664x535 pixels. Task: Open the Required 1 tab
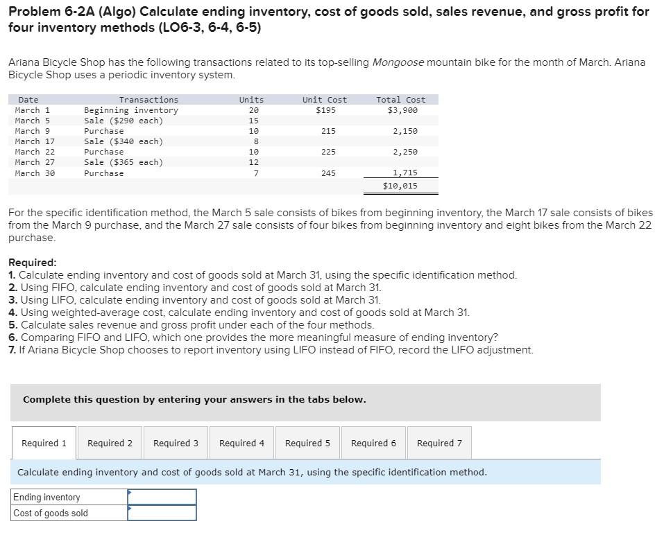(44, 443)
